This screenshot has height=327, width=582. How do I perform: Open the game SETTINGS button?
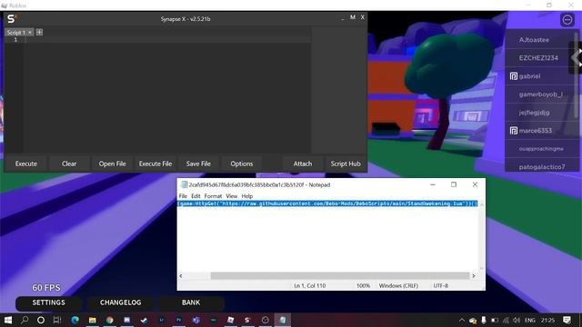click(x=48, y=302)
